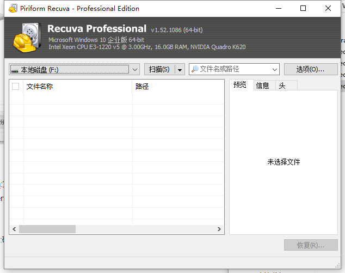The image size is (345, 273).
Task: Expand the 扫描(S) button arrow menu
Action: point(180,70)
